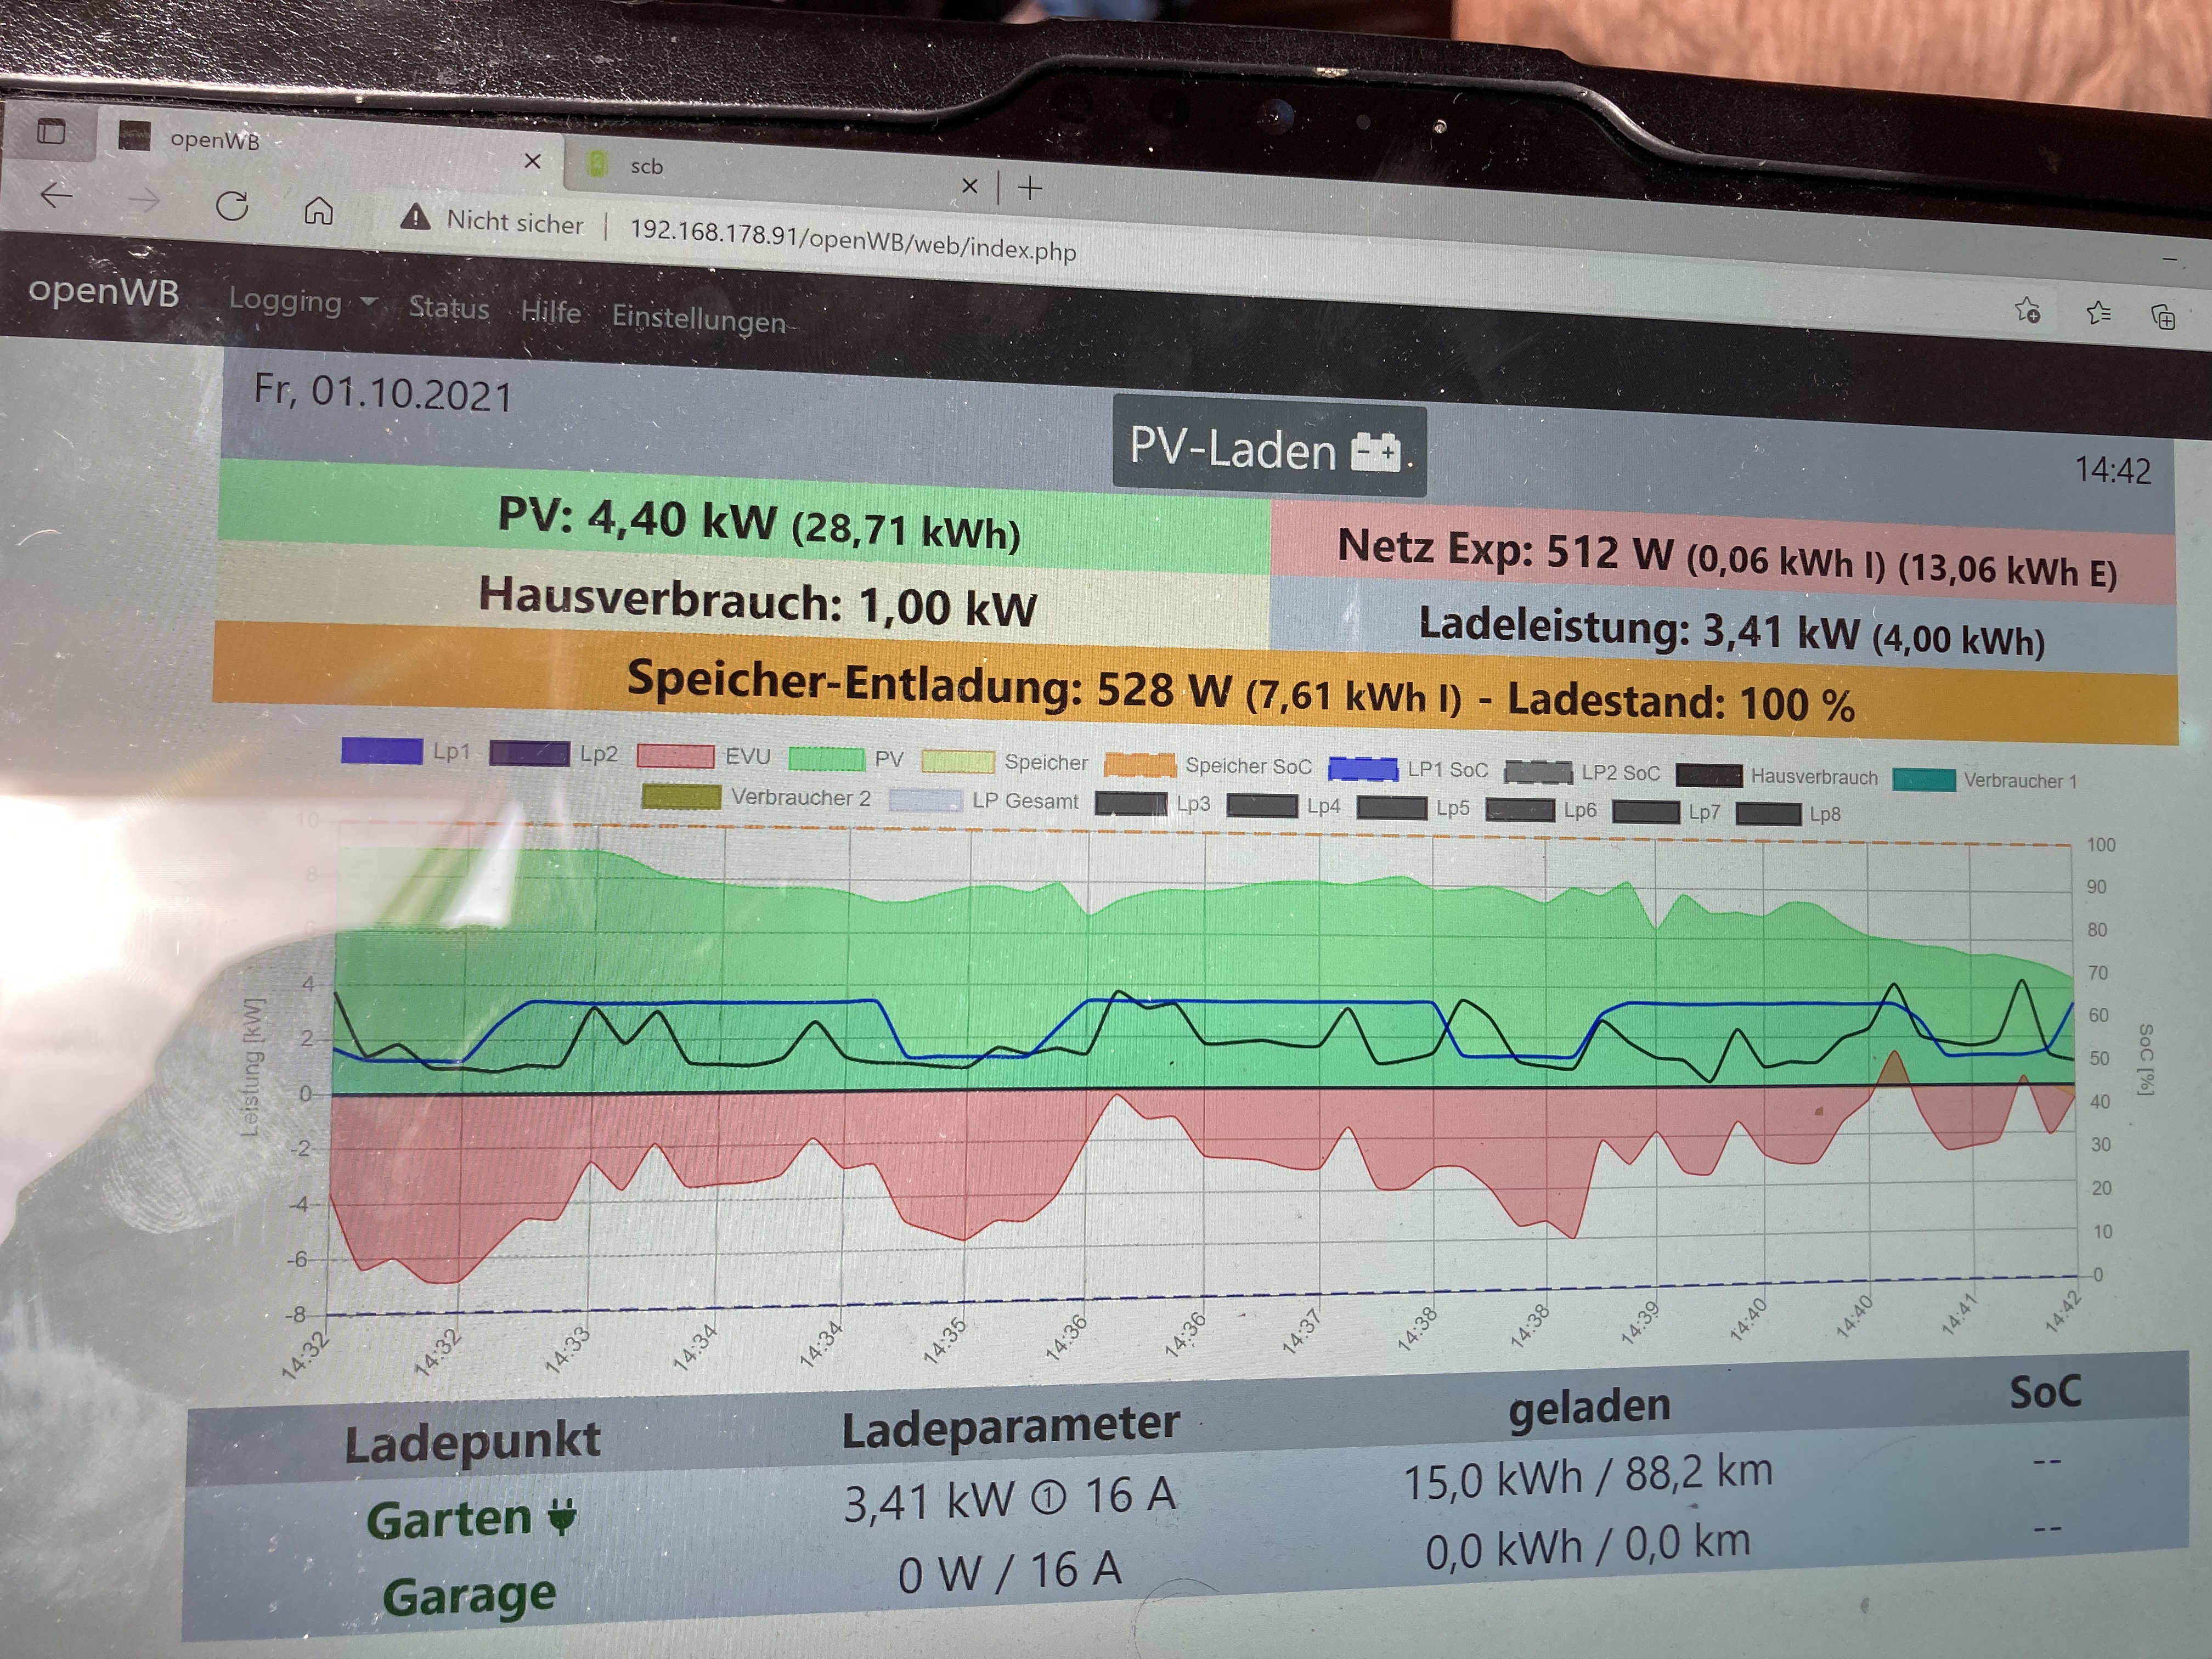
Task: Open the collections icon in toolbar
Action: click(2162, 317)
